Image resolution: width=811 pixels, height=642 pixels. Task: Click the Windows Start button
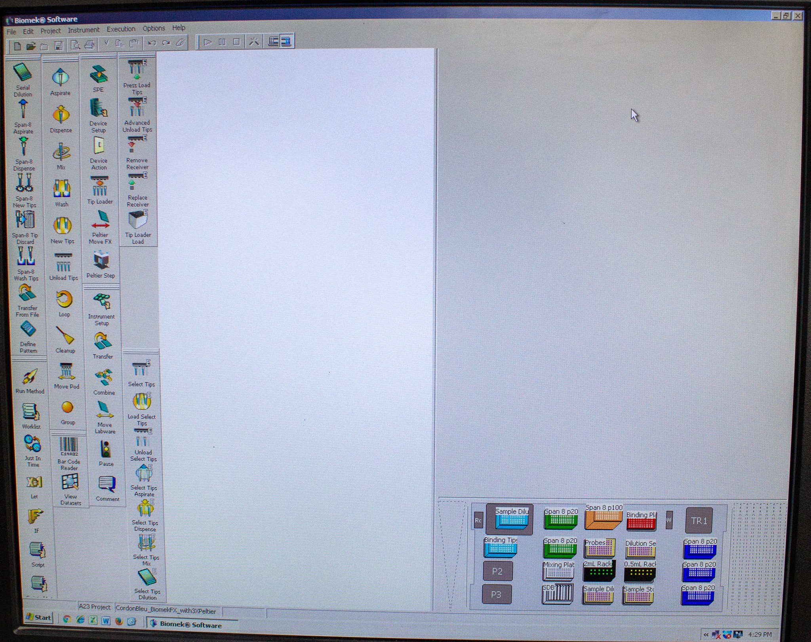coord(39,617)
